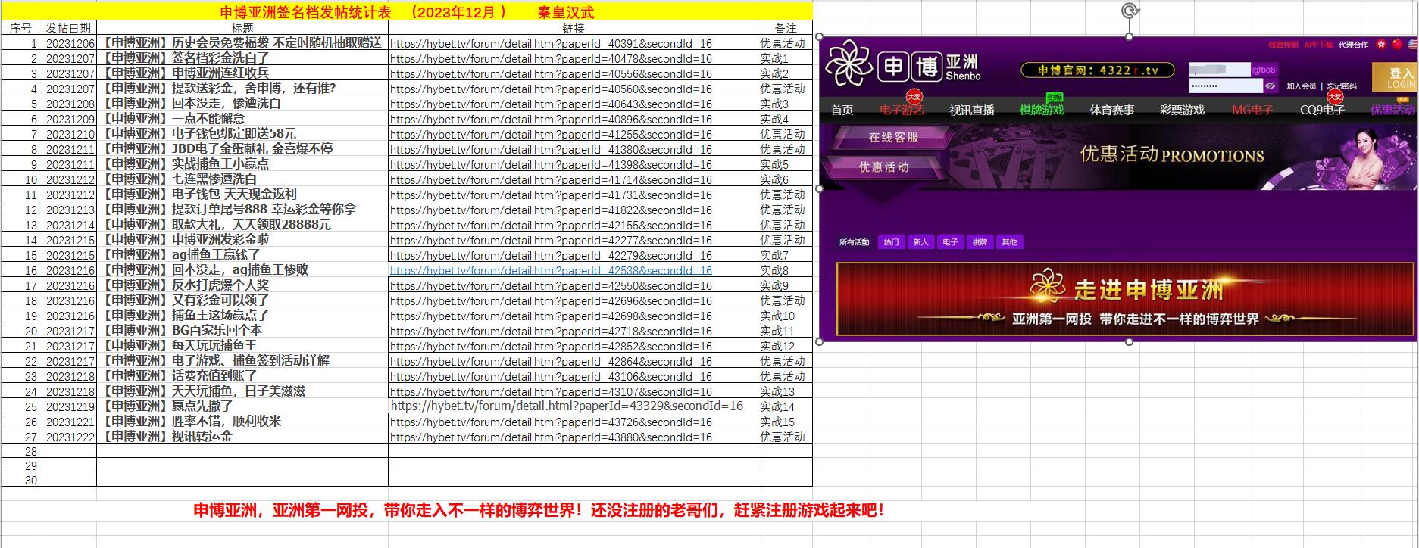The height and width of the screenshot is (548, 1419).
Task: Click the row number cell 30
Action: click(x=20, y=480)
